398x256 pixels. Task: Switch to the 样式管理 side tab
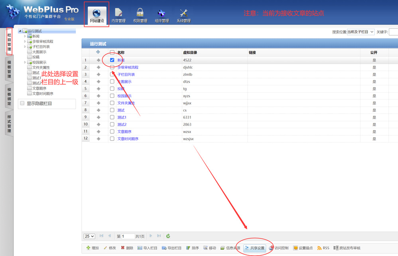tap(9, 123)
